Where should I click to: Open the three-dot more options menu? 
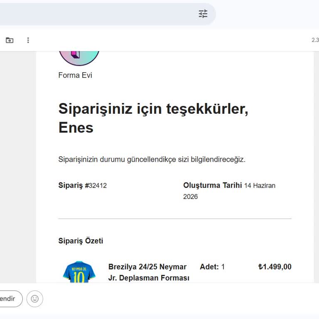(x=28, y=40)
